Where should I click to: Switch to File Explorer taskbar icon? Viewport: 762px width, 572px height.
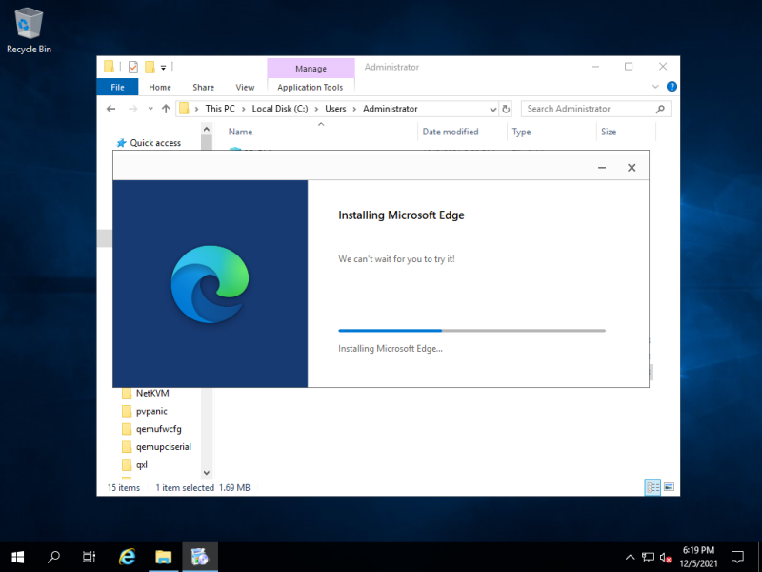click(164, 557)
